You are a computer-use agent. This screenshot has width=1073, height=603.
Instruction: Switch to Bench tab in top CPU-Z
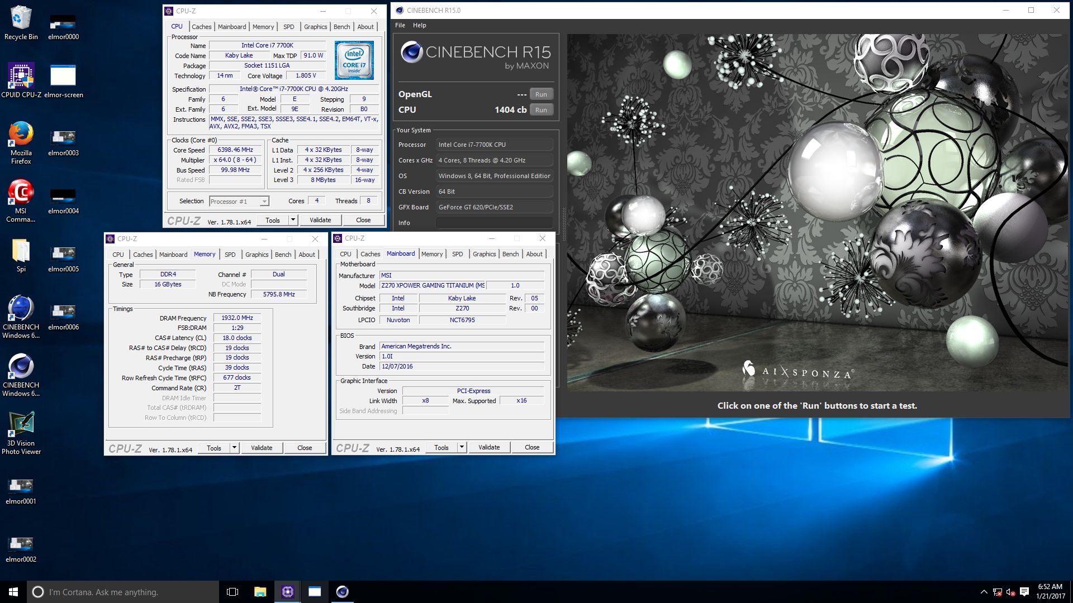click(x=341, y=27)
